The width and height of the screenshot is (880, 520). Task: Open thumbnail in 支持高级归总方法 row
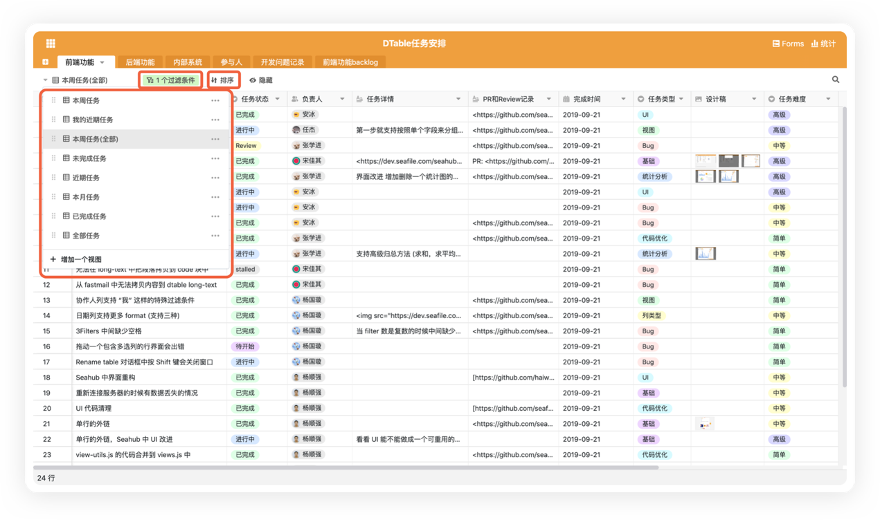point(705,254)
